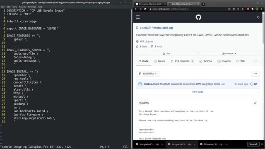Open the red ad-blocker extension icon
Image resolution: width=265 pixels, height=149 pixels.
[248, 9]
